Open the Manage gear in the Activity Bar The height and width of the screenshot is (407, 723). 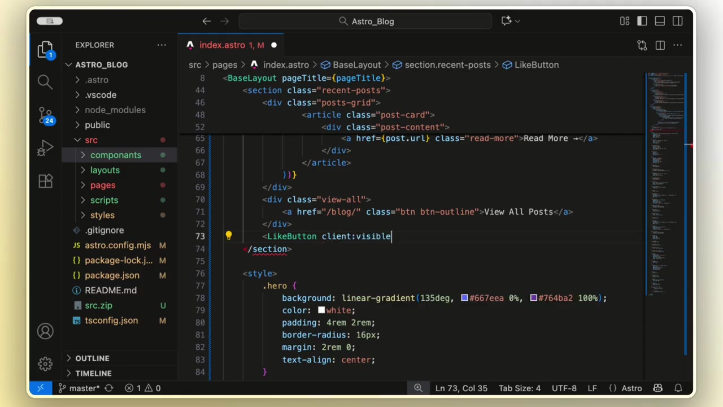point(45,365)
